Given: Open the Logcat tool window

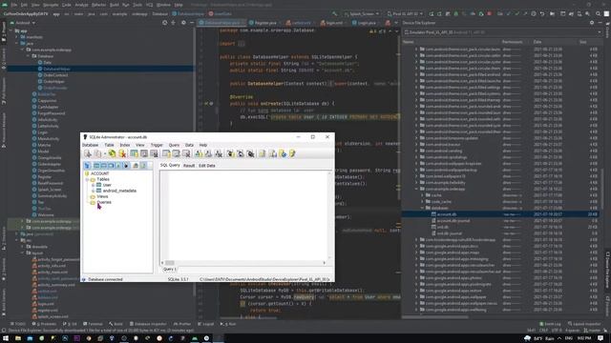Looking at the screenshot, I should (206, 324).
